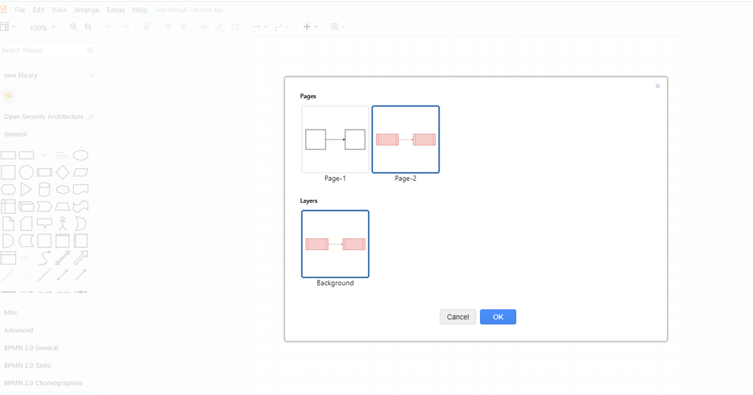Image resolution: width=753 pixels, height=395 pixels.
Task: Collapse the new library section header
Action: click(20, 75)
